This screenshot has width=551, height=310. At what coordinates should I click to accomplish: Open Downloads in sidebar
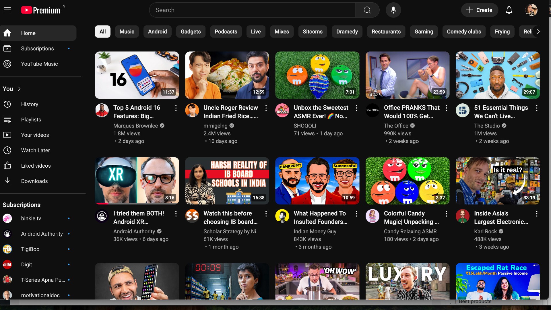coord(34,181)
